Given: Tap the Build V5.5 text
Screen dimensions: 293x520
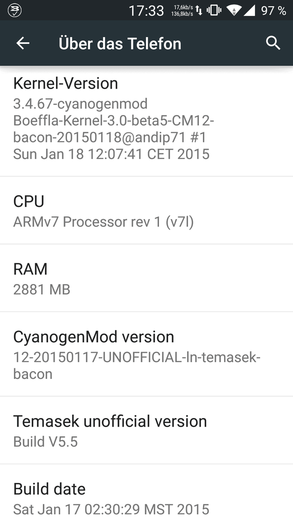Looking at the screenshot, I should (45, 442).
